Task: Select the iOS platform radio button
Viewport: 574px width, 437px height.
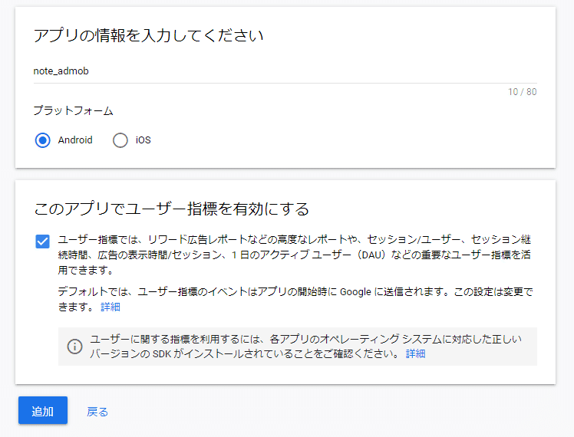Action: 120,140
